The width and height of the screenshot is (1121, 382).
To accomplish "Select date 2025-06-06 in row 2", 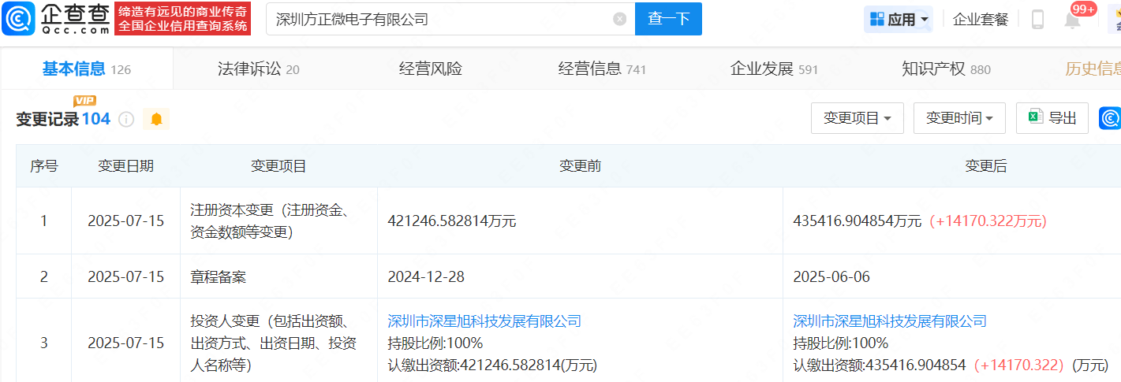I will [x=831, y=276].
